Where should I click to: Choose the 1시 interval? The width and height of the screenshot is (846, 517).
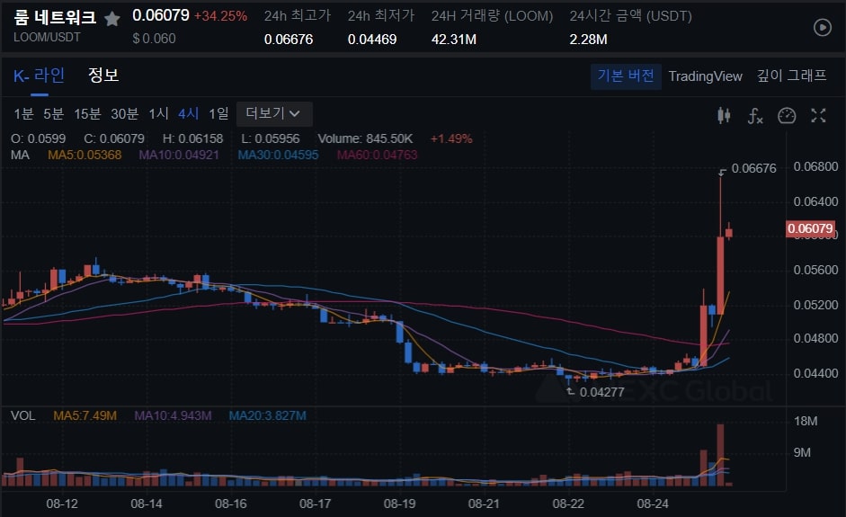pyautogui.click(x=158, y=114)
